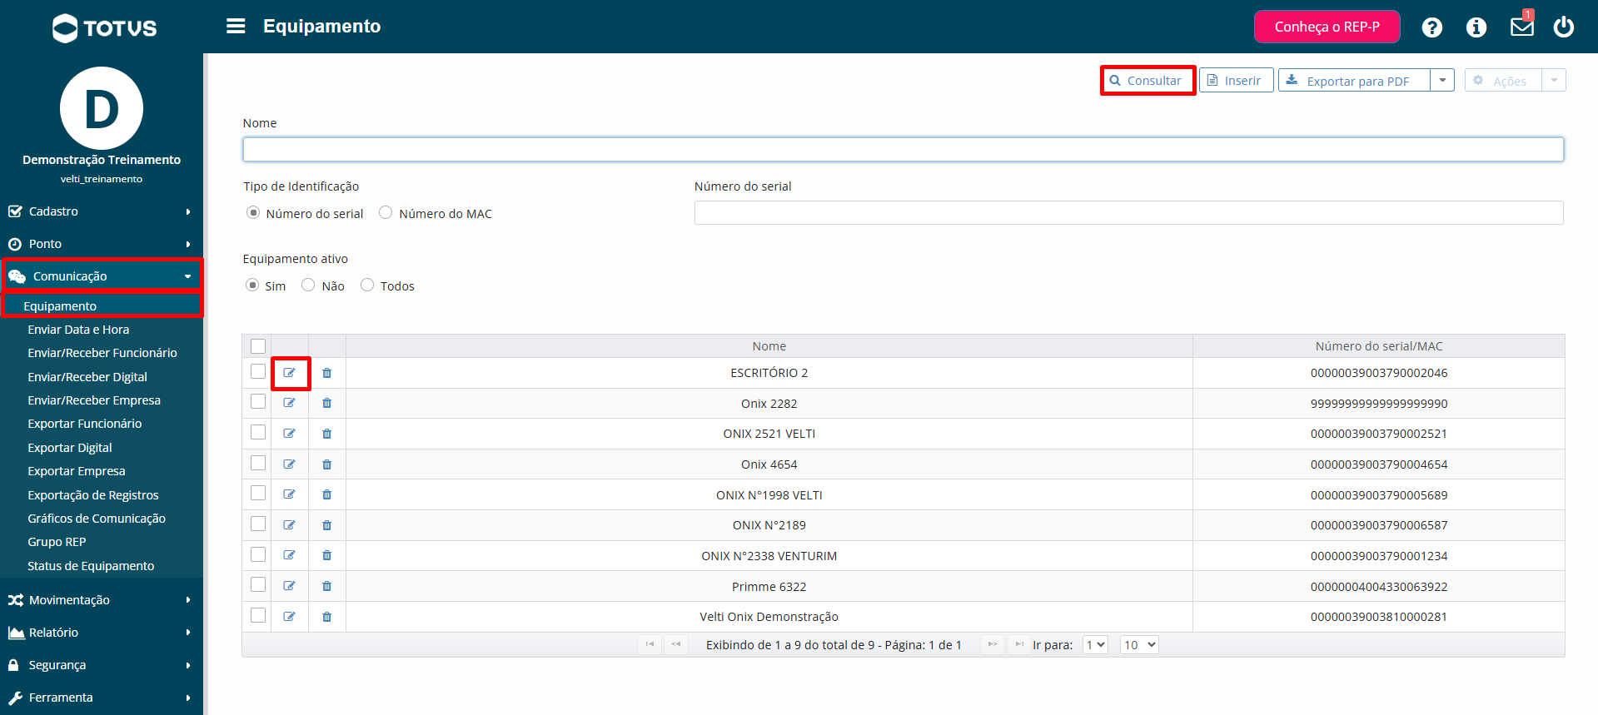The width and height of the screenshot is (1598, 715).
Task: Delete the Onix 4654 row
Action: point(326,464)
